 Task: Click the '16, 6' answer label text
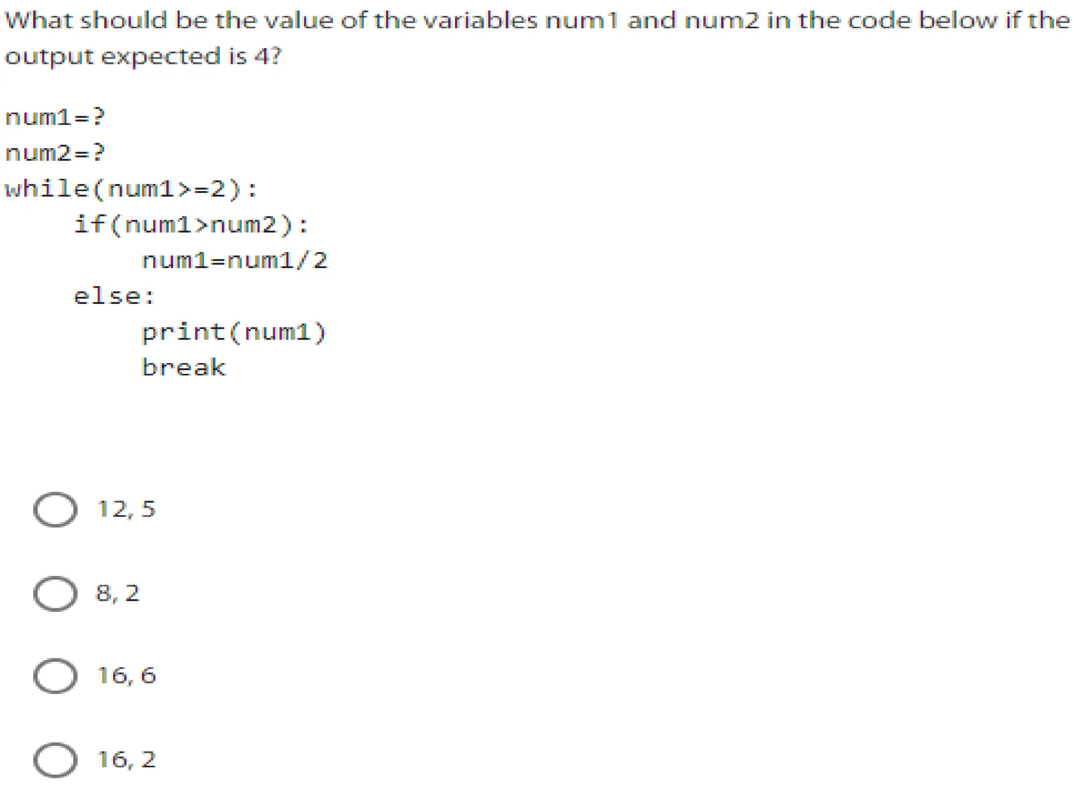tap(126, 676)
